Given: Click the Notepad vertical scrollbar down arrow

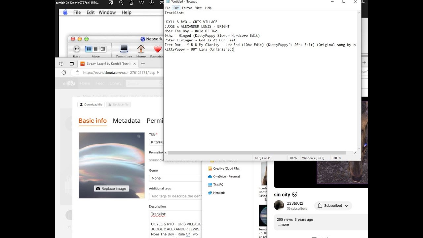Looking at the screenshot, I should point(359,148).
